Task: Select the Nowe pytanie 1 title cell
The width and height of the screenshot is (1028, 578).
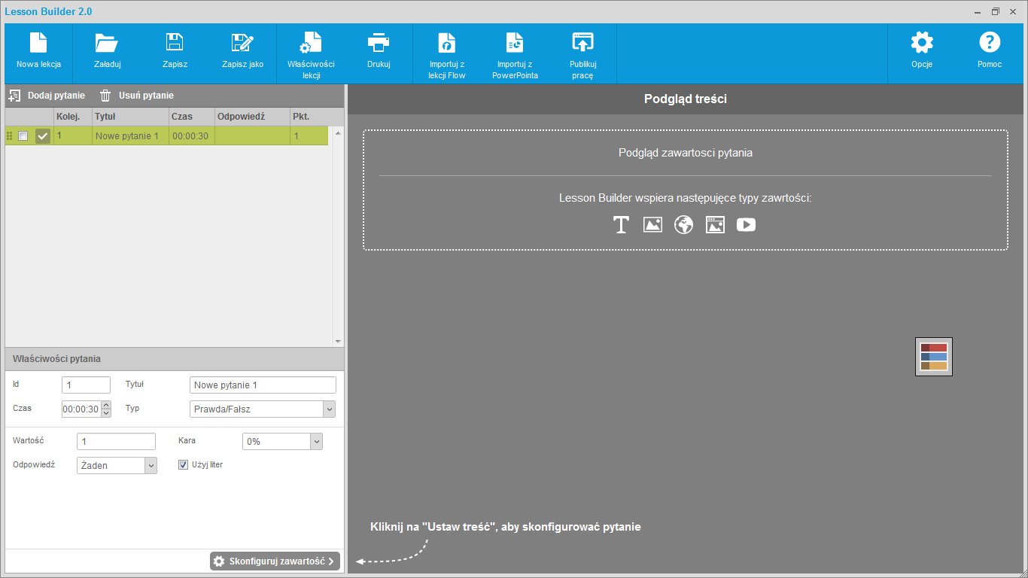Action: [x=131, y=136]
